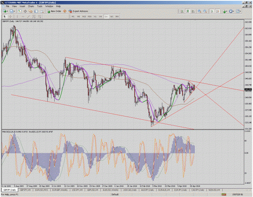The width and height of the screenshot is (253, 197).
Task: Switch chart to bar chart mode
Action: point(182,11)
